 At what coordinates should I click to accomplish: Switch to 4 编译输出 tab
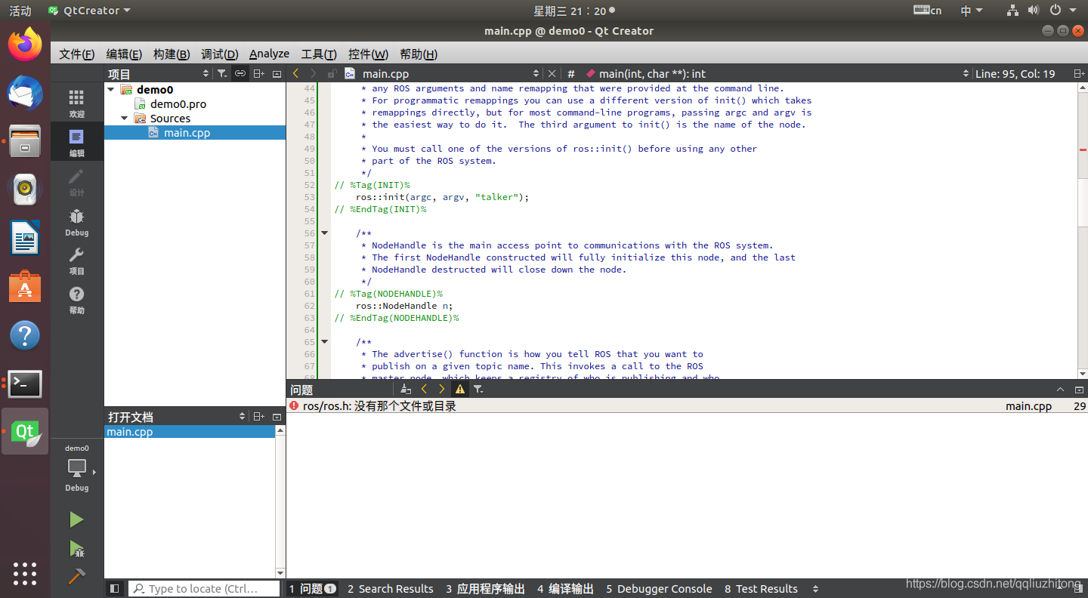(565, 589)
